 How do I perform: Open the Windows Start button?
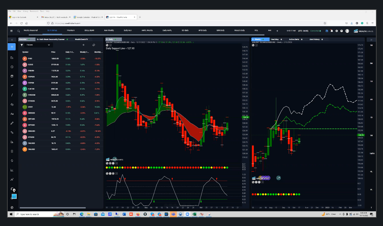pos(11,214)
